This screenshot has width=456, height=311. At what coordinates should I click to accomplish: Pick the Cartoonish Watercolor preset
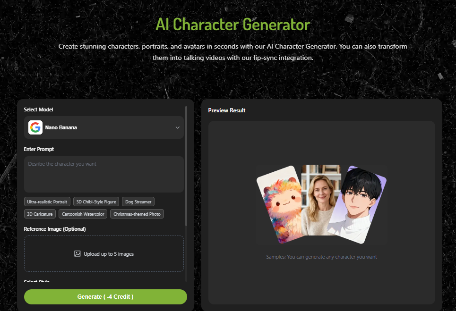pos(83,214)
